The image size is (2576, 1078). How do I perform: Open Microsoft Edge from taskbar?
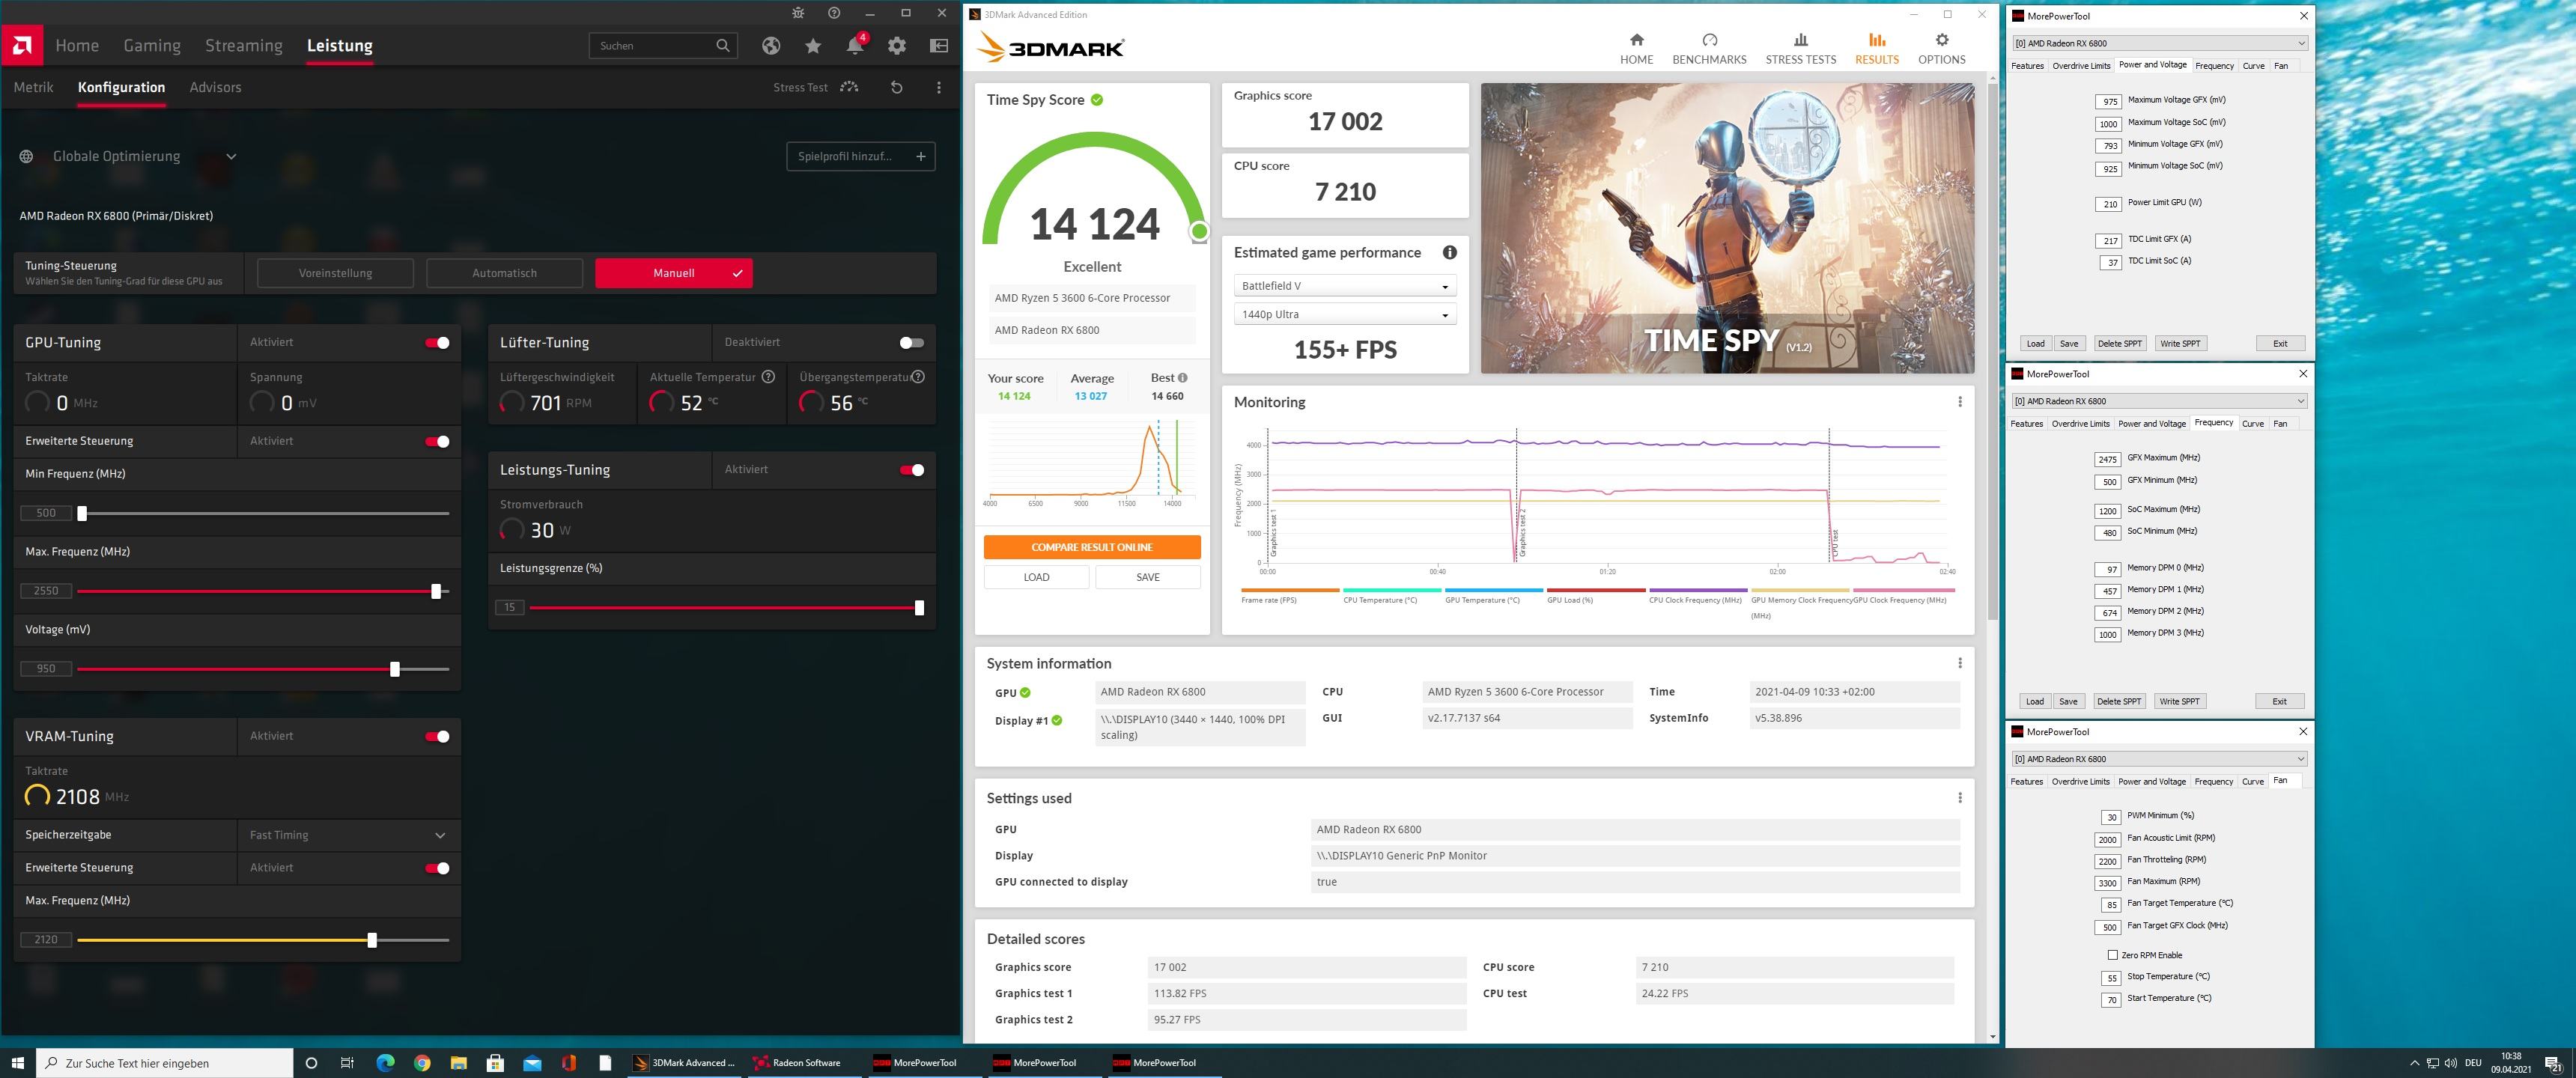(385, 1063)
